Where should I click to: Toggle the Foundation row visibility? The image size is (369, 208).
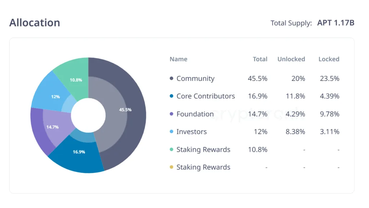pos(195,114)
